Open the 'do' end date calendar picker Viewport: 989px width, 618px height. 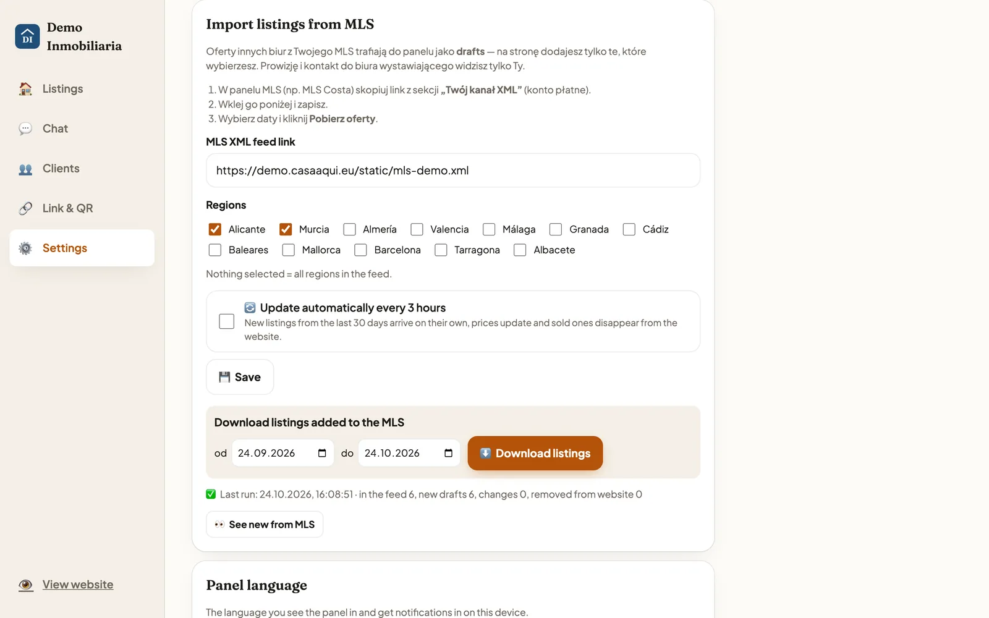(x=449, y=453)
